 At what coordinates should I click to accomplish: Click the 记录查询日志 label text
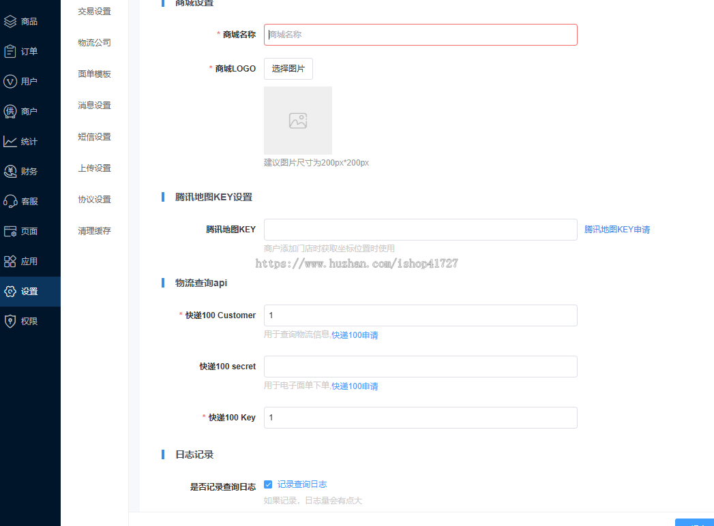click(302, 484)
